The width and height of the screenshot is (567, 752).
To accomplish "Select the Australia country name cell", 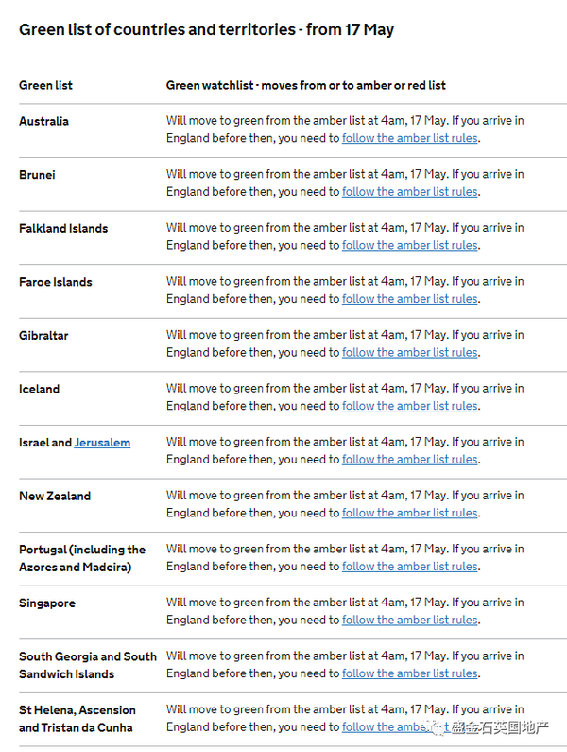I will 43,121.
